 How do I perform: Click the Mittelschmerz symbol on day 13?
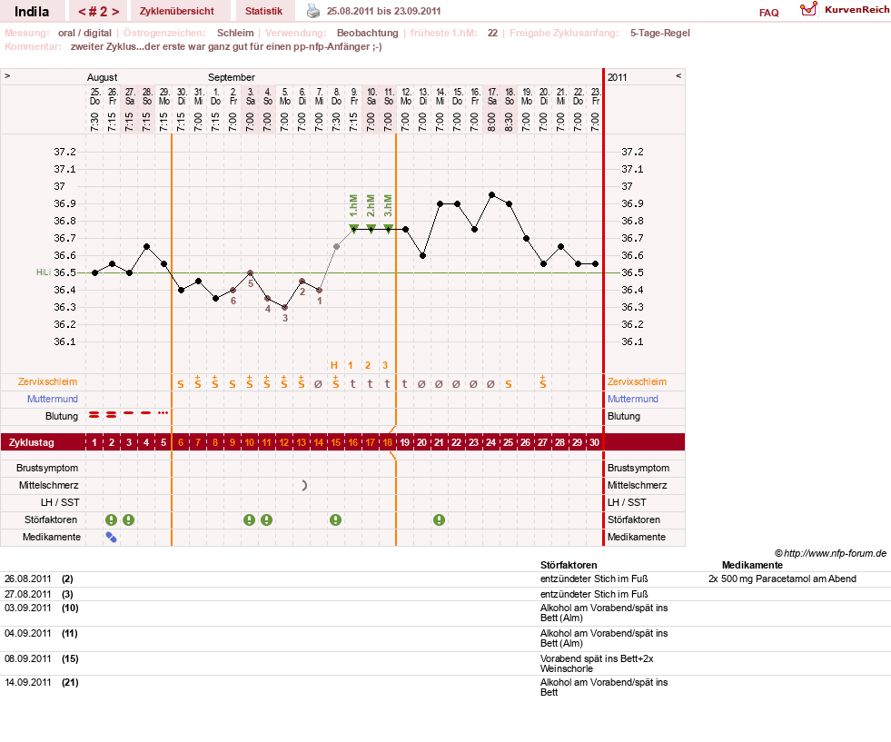pyautogui.click(x=304, y=485)
